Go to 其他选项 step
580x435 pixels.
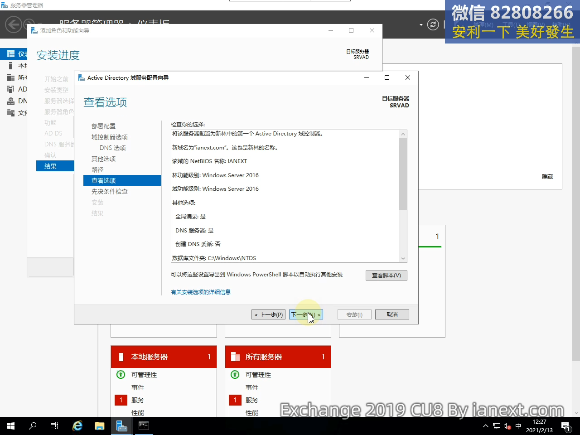coord(103,159)
